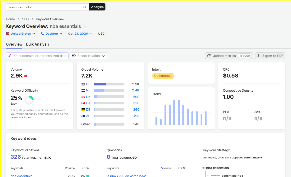Viewport: 291px width, 177px height.
Task: Click the 11/1,000 metrics counter badge
Action: [x=244, y=56]
